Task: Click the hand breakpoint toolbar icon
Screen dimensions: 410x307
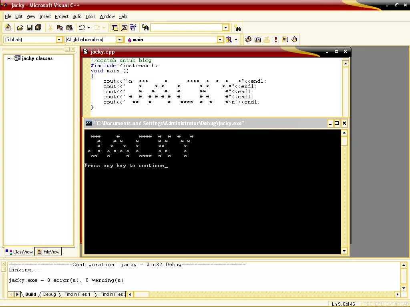Action: point(294,40)
